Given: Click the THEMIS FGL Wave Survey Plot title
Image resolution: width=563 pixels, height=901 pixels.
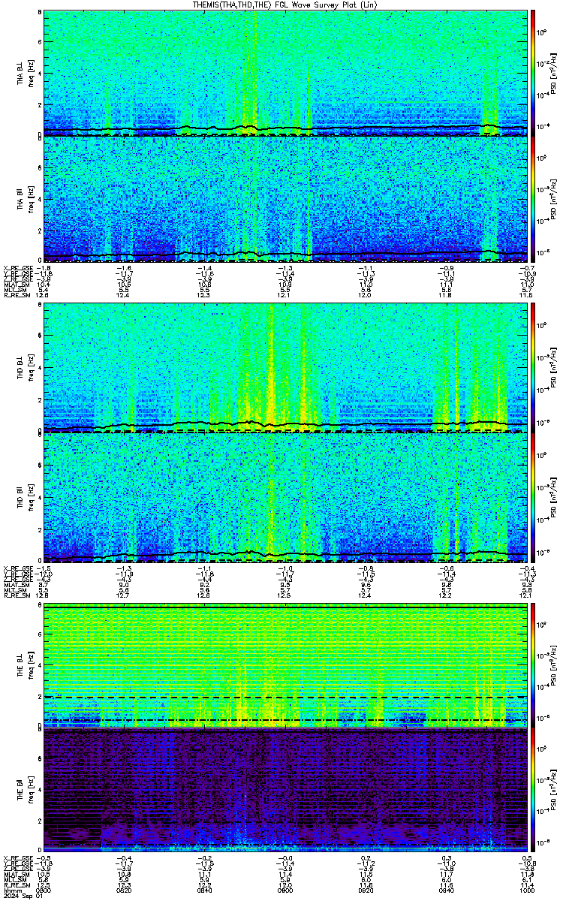Looking at the screenshot, I should (x=281, y=5).
